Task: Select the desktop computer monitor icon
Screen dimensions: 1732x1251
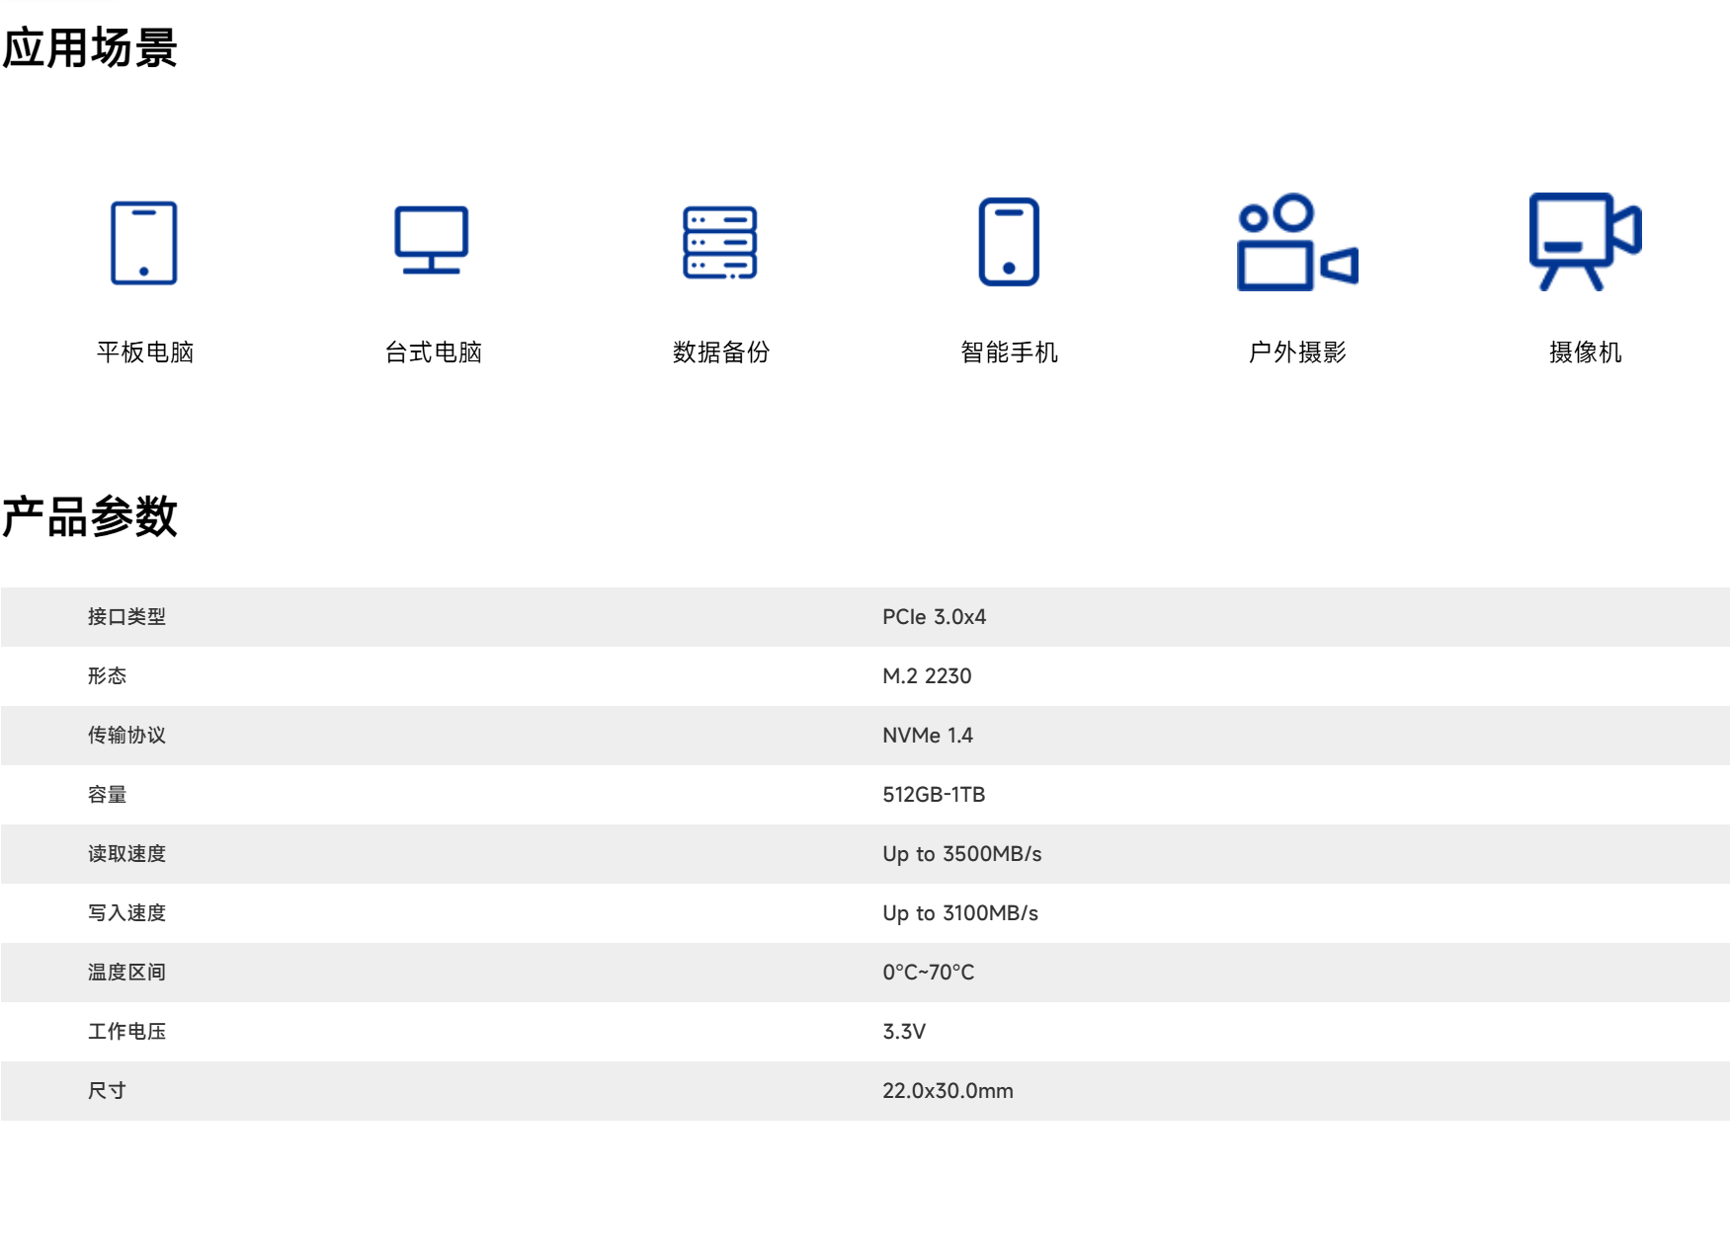Action: tap(432, 241)
